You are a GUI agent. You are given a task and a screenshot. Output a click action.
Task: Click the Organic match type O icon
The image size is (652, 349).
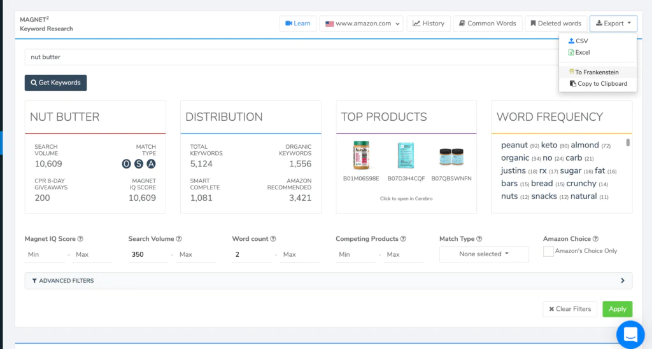[127, 164]
